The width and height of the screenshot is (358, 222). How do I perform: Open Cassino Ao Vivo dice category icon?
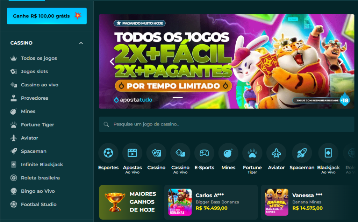pyautogui.click(x=180, y=153)
